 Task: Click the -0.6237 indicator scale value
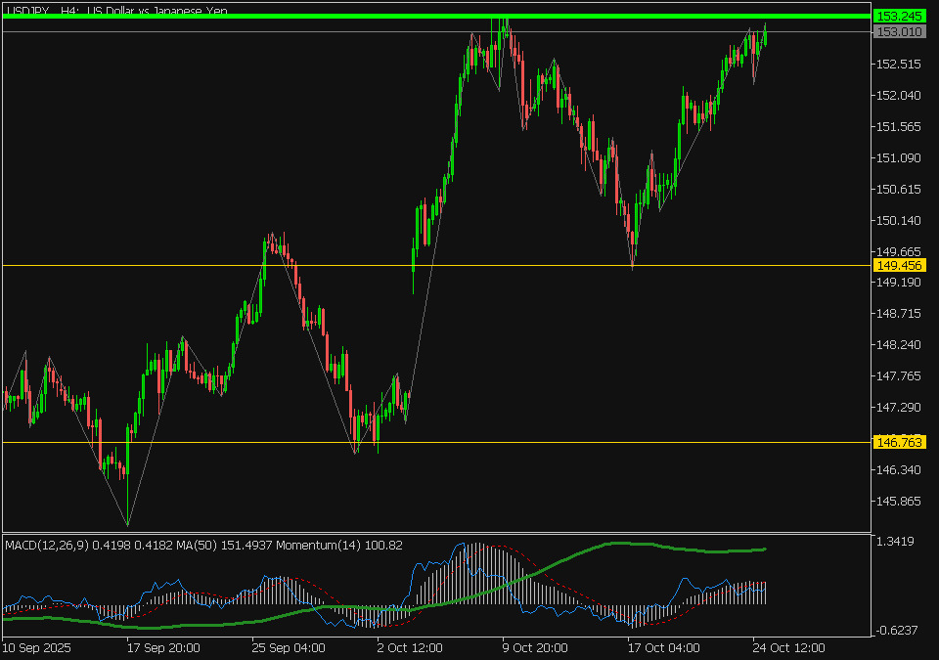[x=897, y=631]
